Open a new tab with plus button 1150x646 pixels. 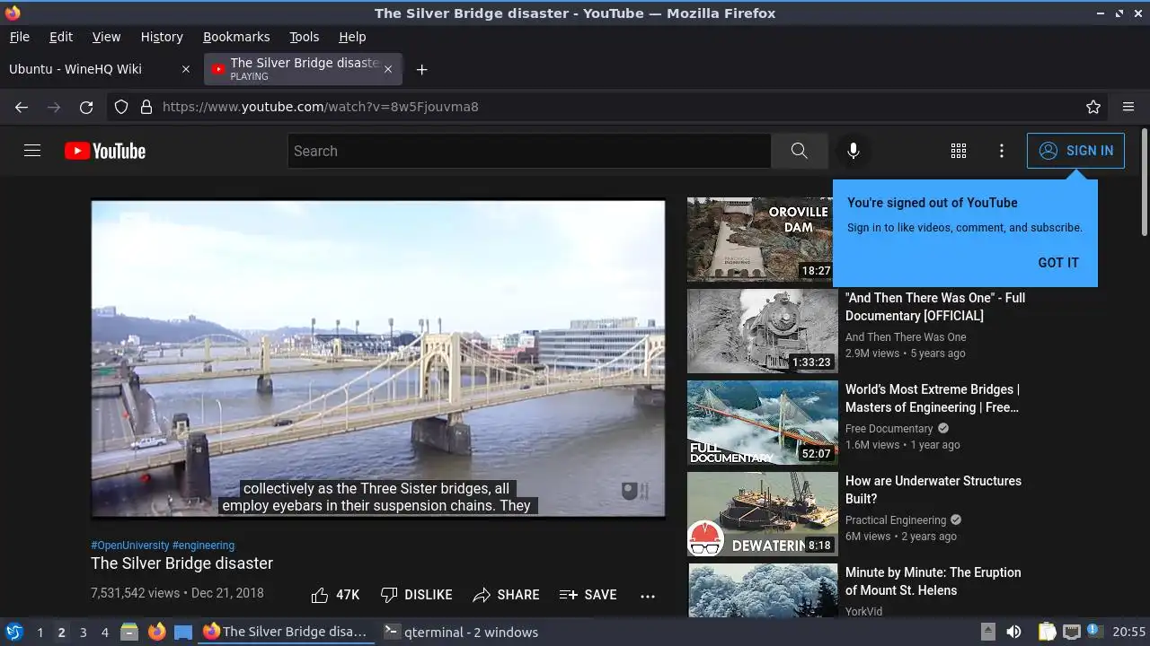pos(421,69)
